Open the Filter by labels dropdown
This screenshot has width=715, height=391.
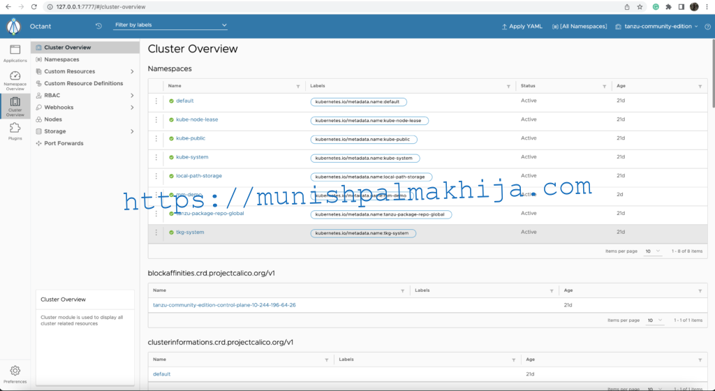(170, 25)
